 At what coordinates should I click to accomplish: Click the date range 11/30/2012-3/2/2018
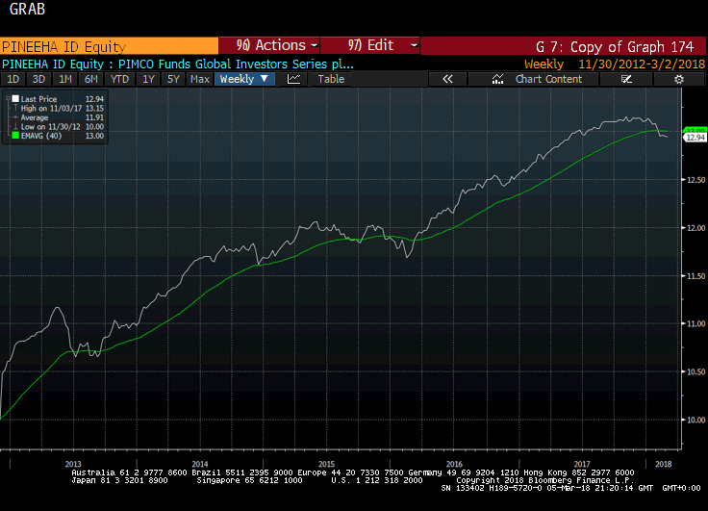pos(642,64)
